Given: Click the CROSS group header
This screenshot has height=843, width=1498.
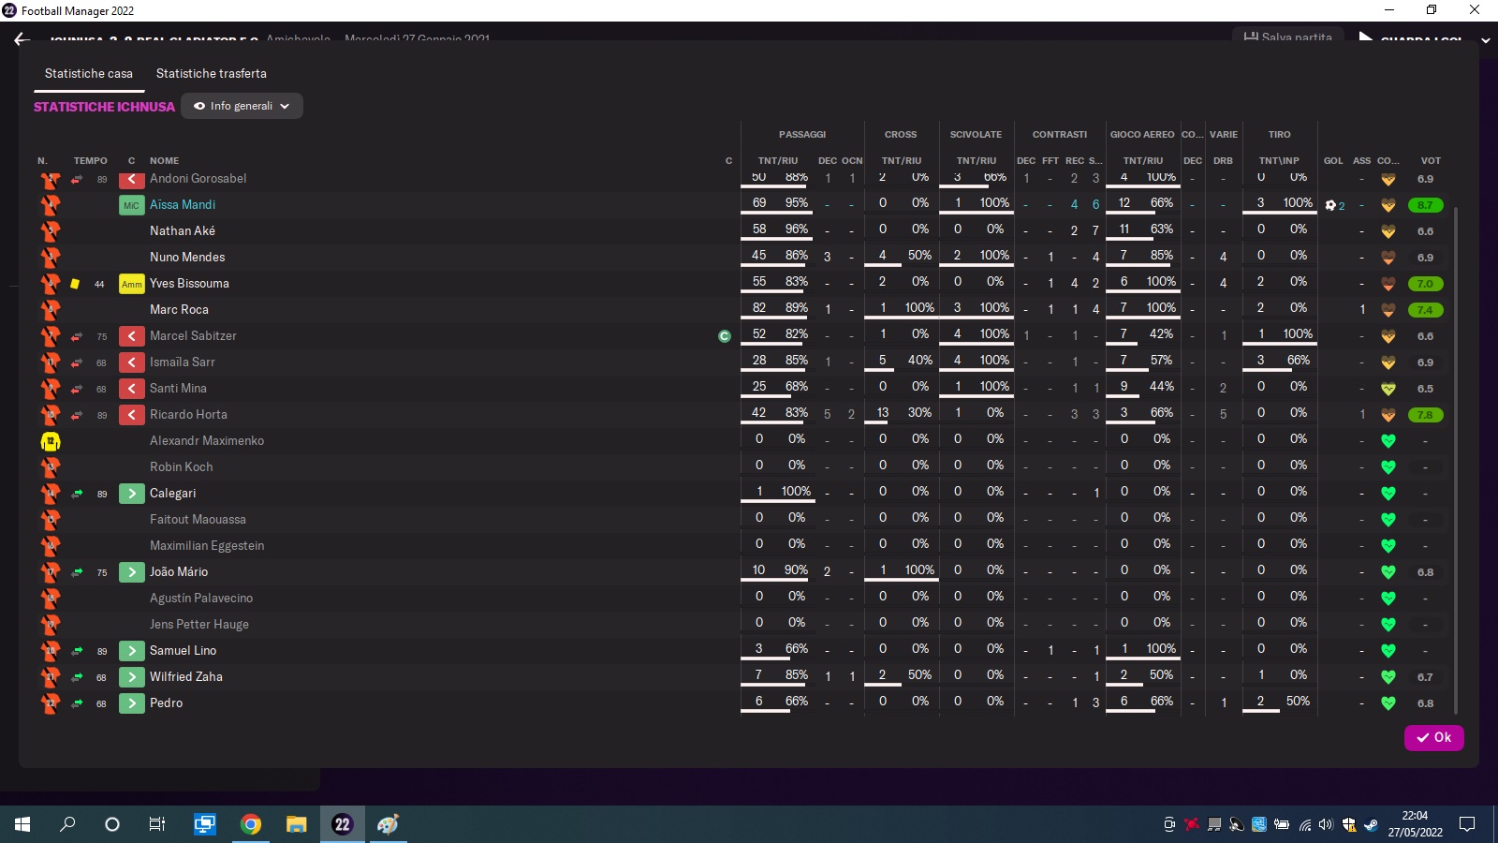Looking at the screenshot, I should (x=901, y=135).
